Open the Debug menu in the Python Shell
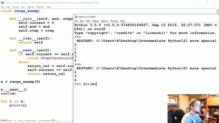219x123 pixels. tap(95, 21)
